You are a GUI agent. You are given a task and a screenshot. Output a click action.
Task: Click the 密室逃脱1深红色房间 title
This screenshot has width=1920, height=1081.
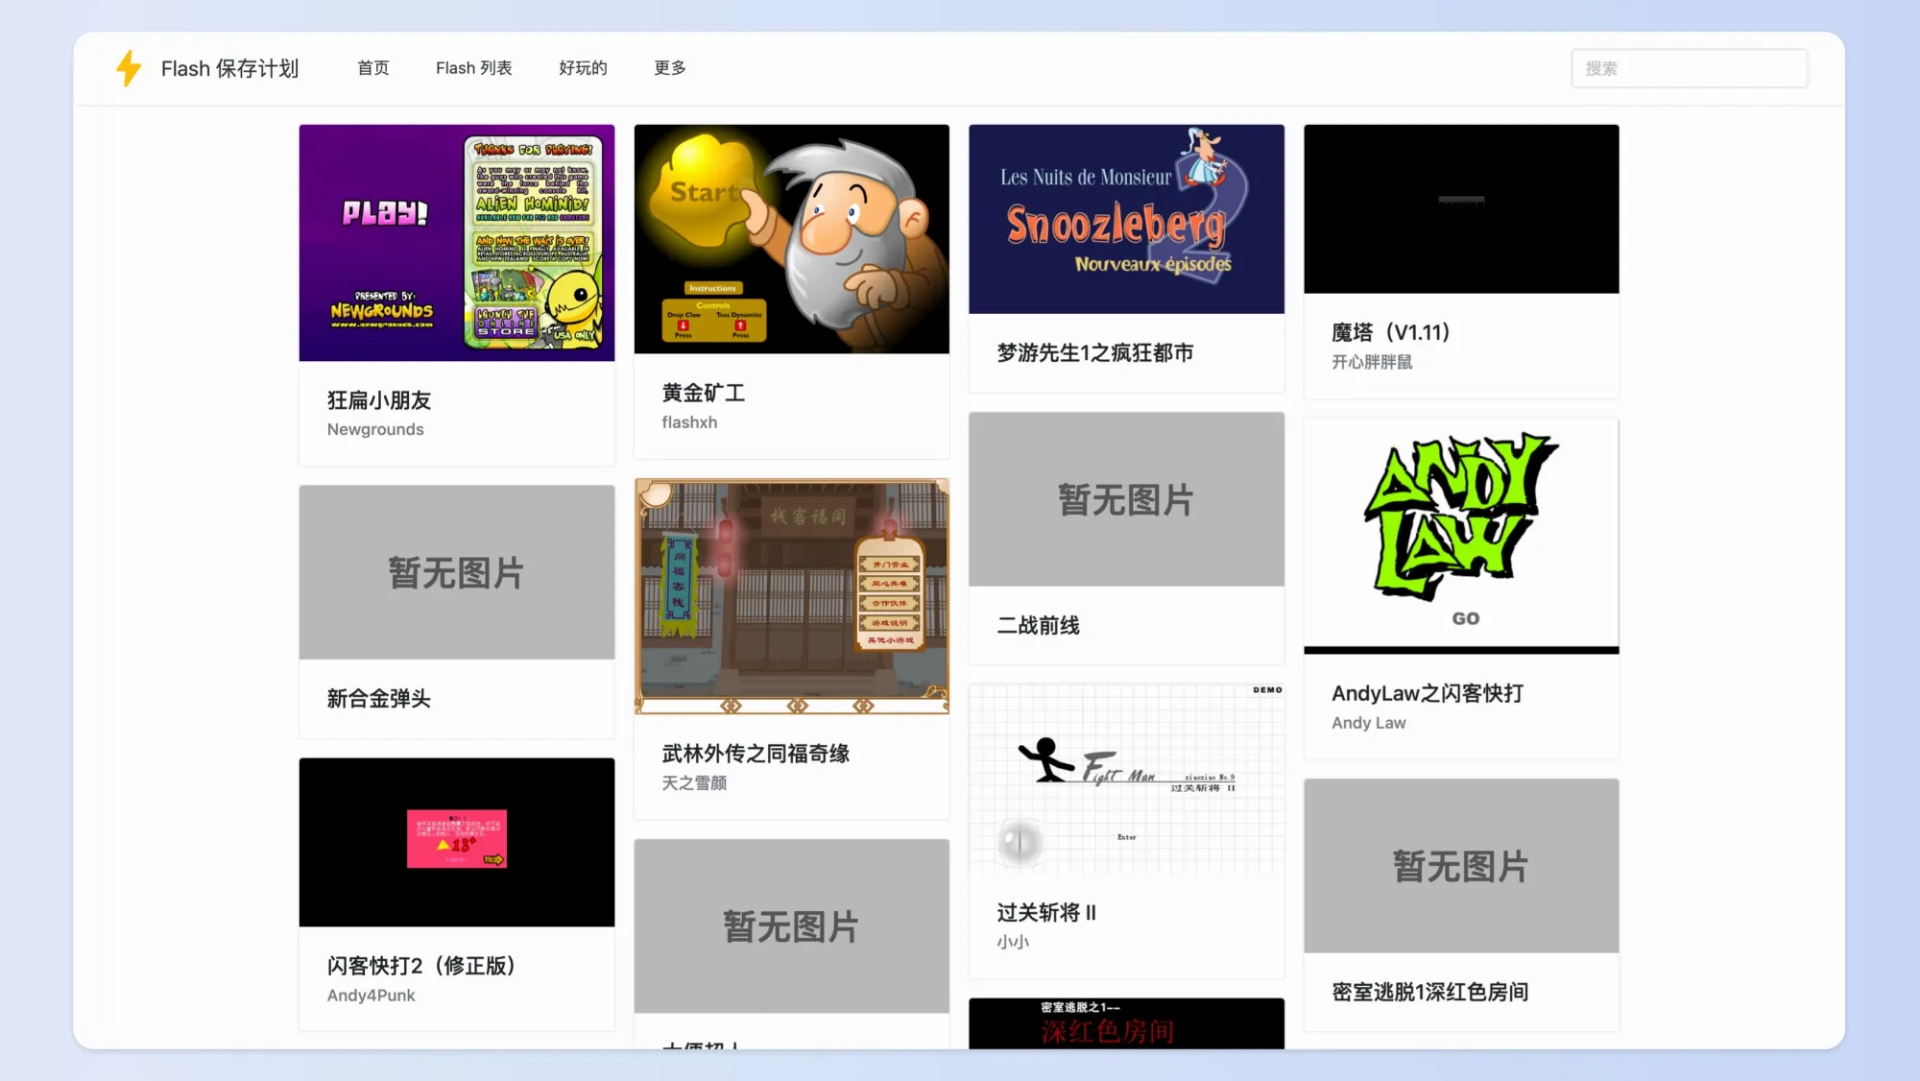[1428, 992]
